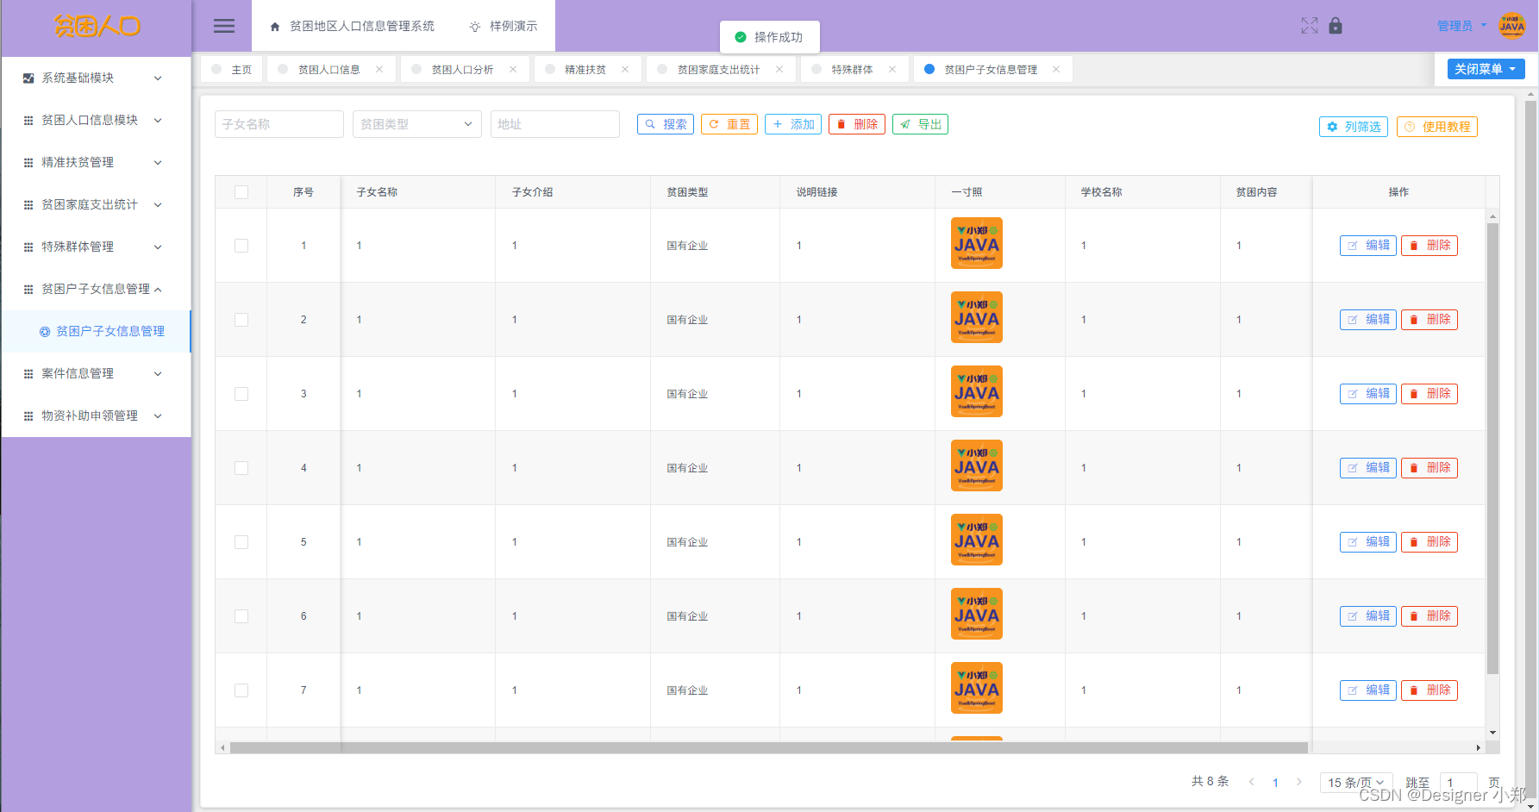Click the 物资补助申领管理 grid icon

pos(28,416)
